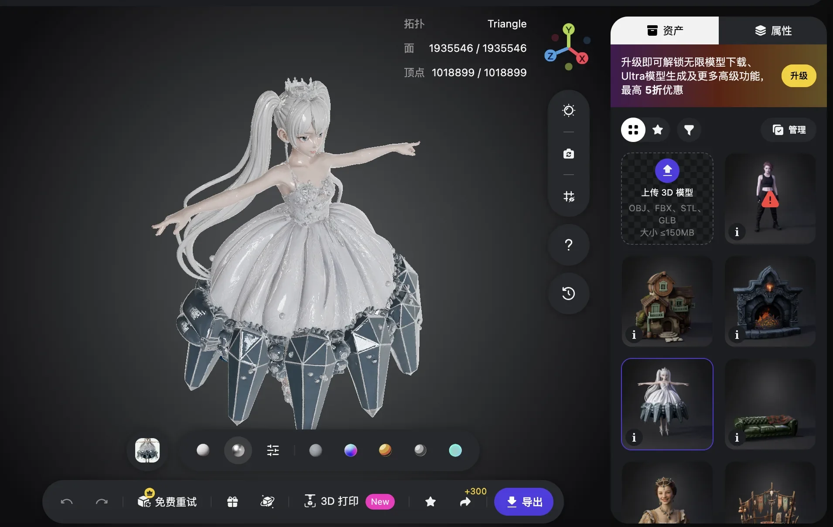Screen dimensions: 833x527
Task: Show info for the fireplace model
Action: tap(737, 335)
